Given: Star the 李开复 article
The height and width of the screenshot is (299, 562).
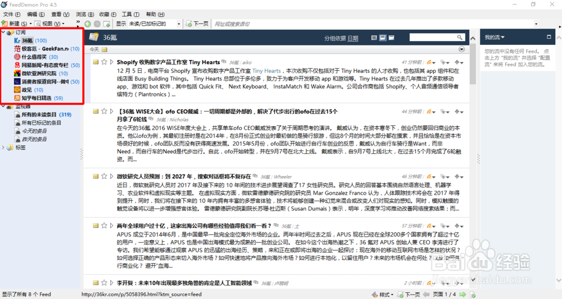Looking at the screenshot, I should pyautogui.click(x=104, y=283).
